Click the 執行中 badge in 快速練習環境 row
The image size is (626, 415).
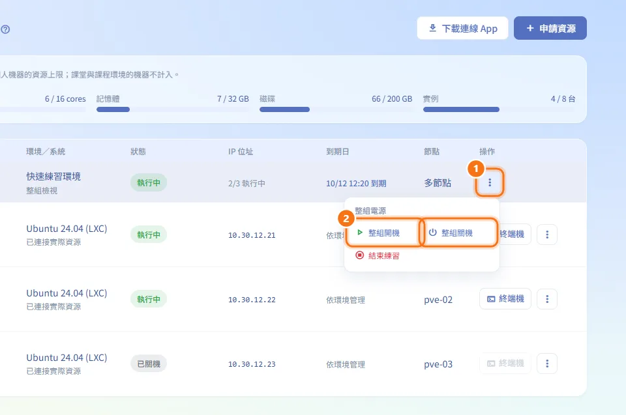(149, 183)
